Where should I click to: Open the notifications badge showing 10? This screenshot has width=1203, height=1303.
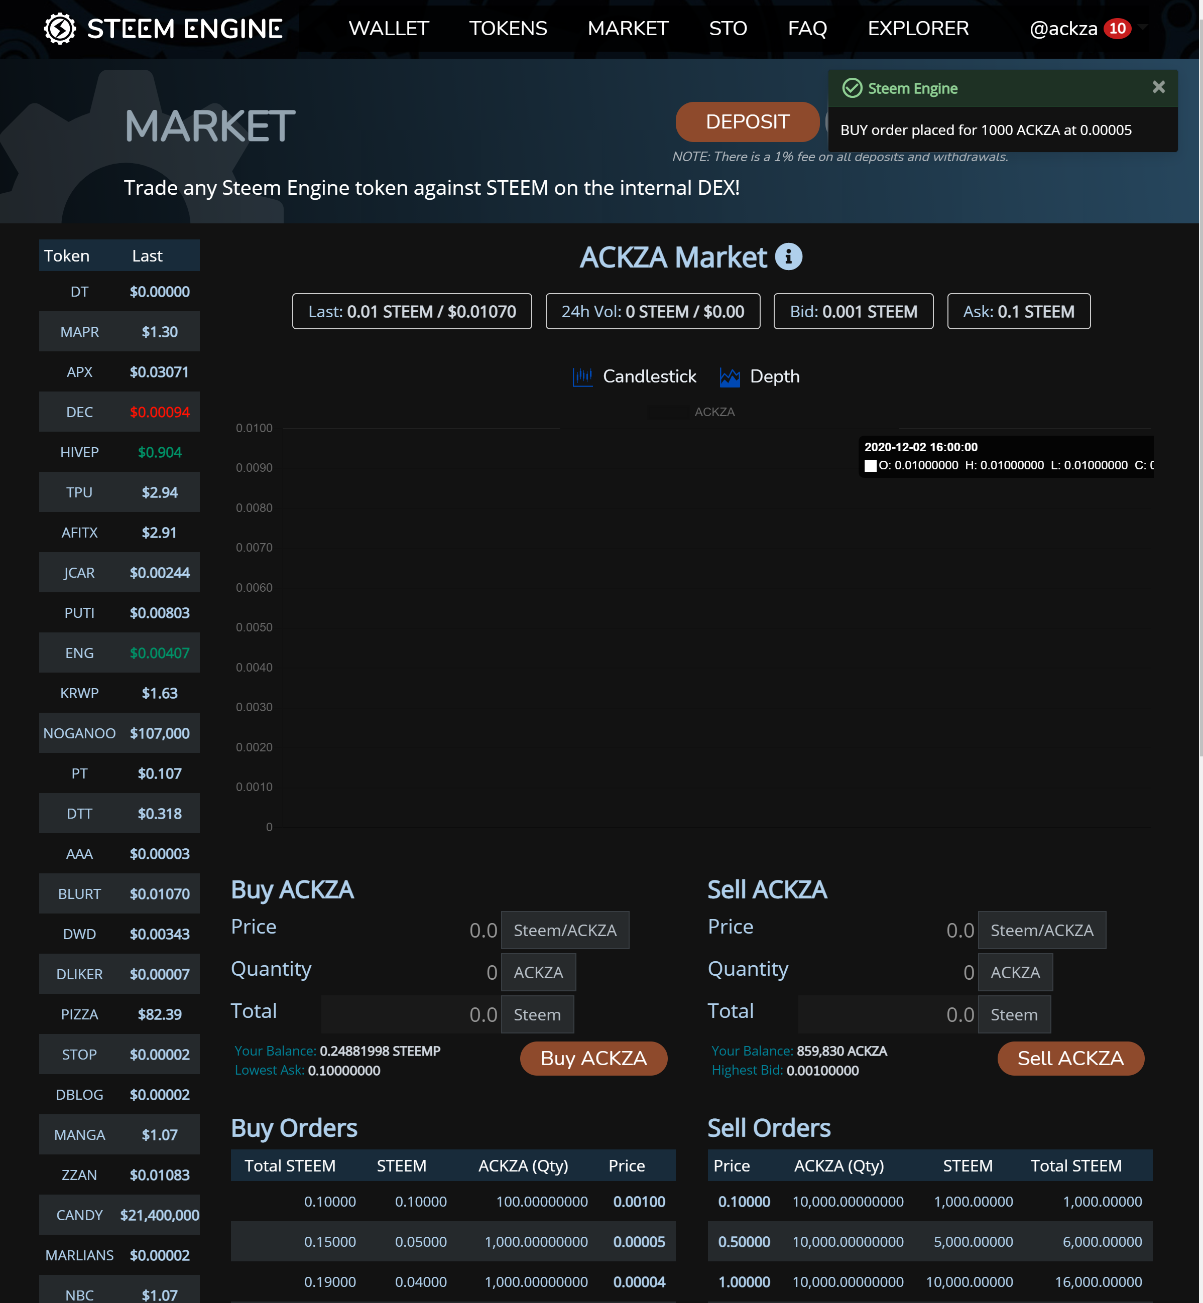coord(1117,29)
